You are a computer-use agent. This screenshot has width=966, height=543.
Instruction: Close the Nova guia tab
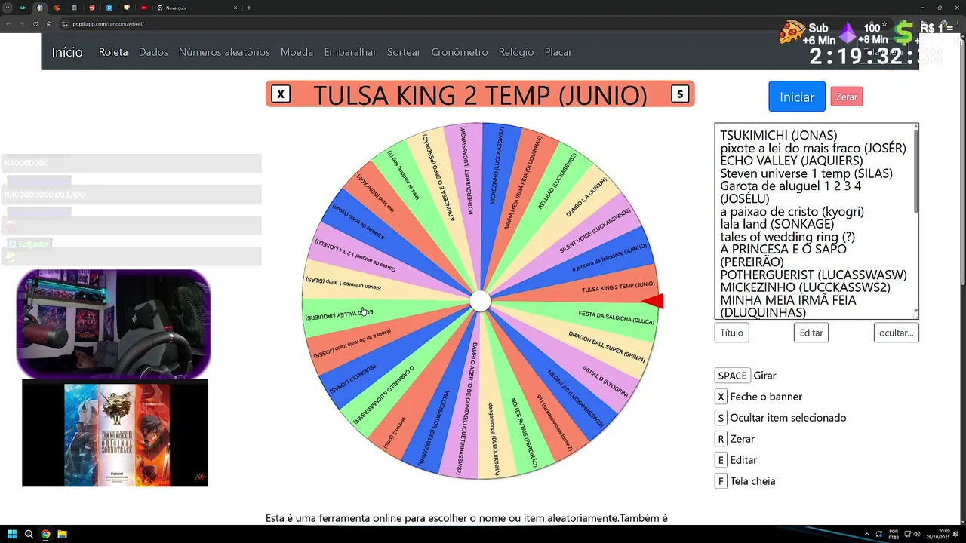pos(235,8)
